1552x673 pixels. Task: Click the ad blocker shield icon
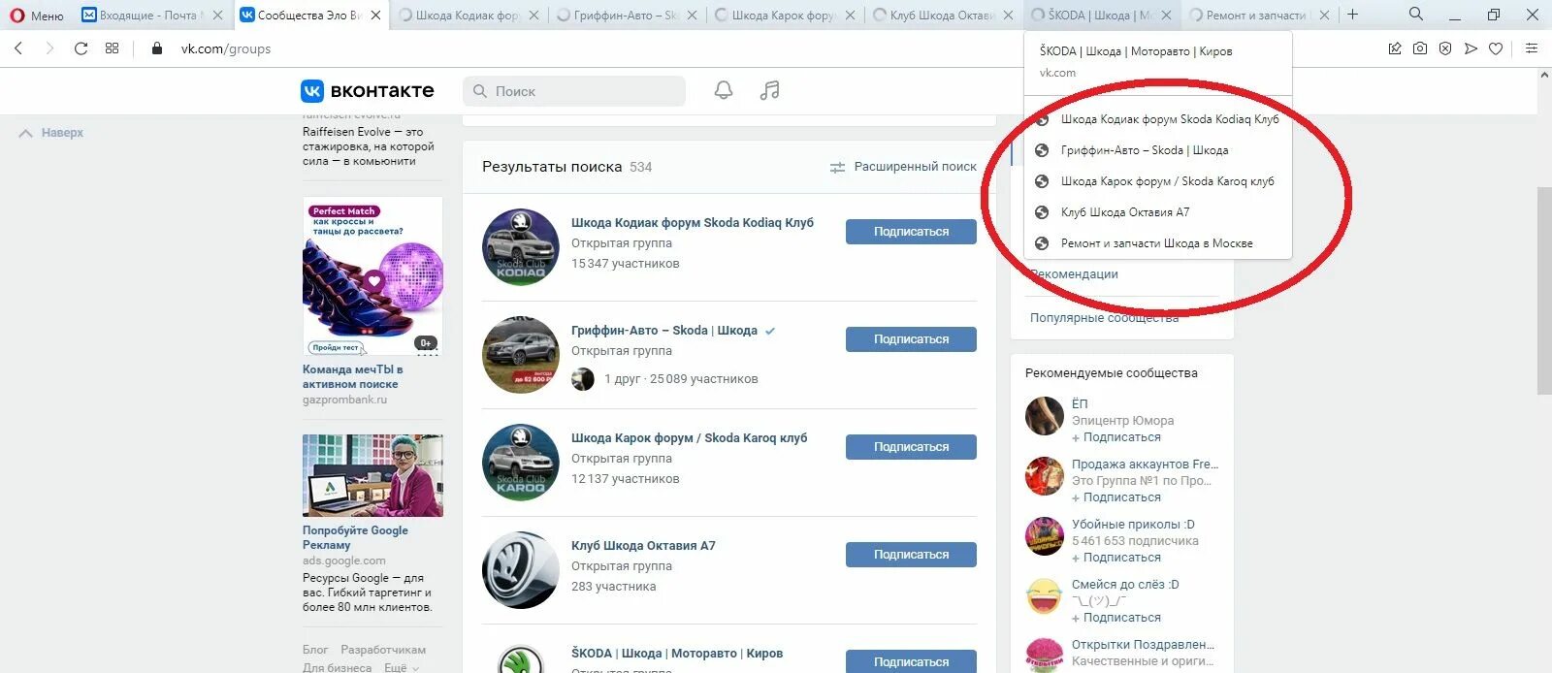(1445, 48)
